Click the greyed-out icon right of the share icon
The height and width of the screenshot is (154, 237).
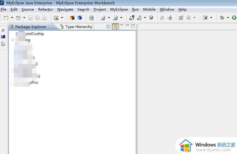(170, 18)
